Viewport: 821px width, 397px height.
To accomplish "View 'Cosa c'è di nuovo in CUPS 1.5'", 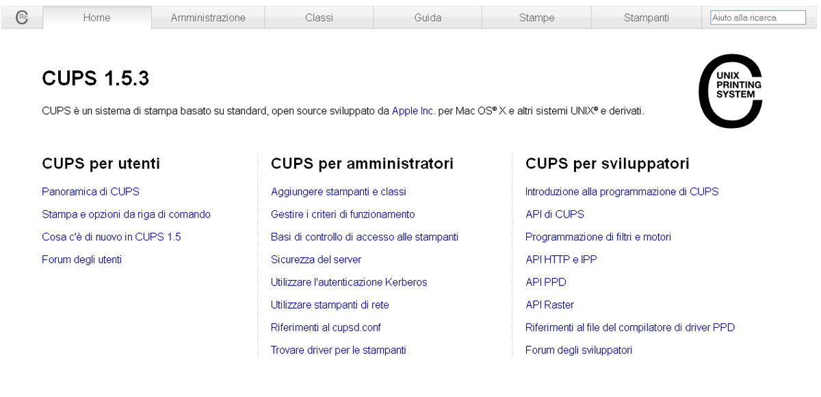I will click(x=111, y=237).
